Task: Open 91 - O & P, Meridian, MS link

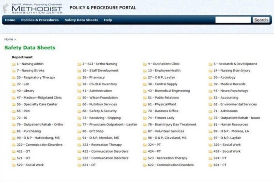Action: pyautogui.click(x=101, y=138)
